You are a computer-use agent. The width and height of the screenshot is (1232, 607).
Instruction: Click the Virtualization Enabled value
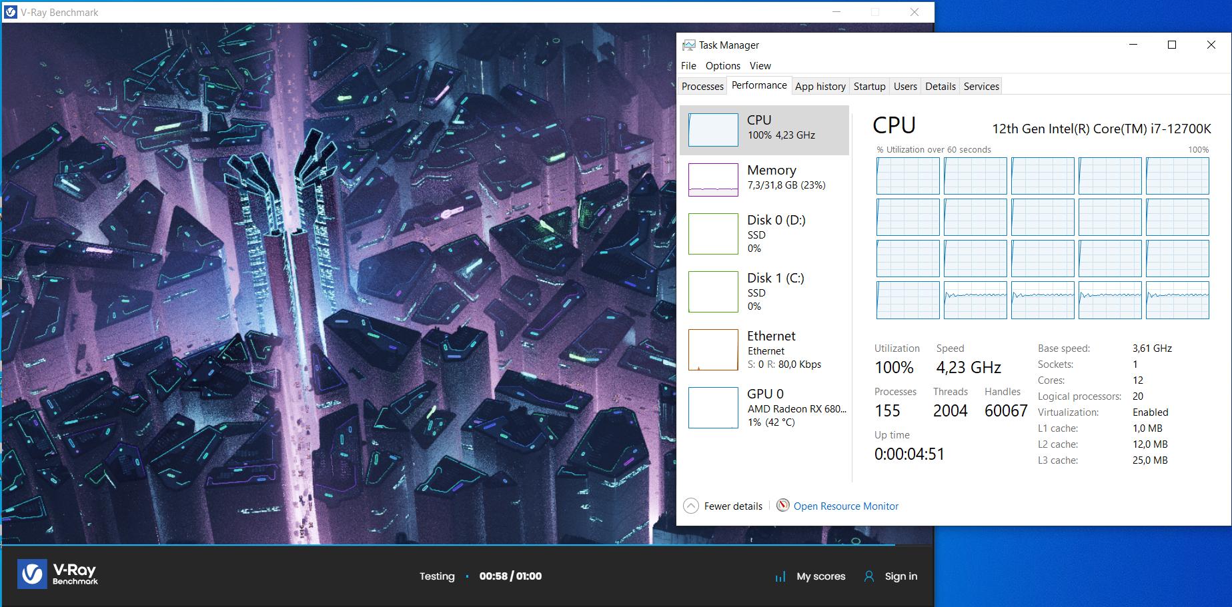tap(1151, 412)
